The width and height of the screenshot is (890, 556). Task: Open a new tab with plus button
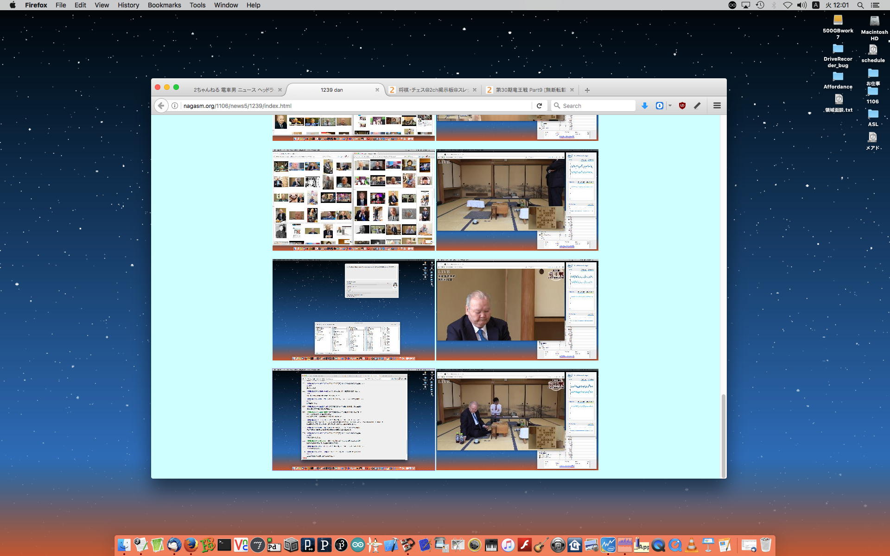587,90
